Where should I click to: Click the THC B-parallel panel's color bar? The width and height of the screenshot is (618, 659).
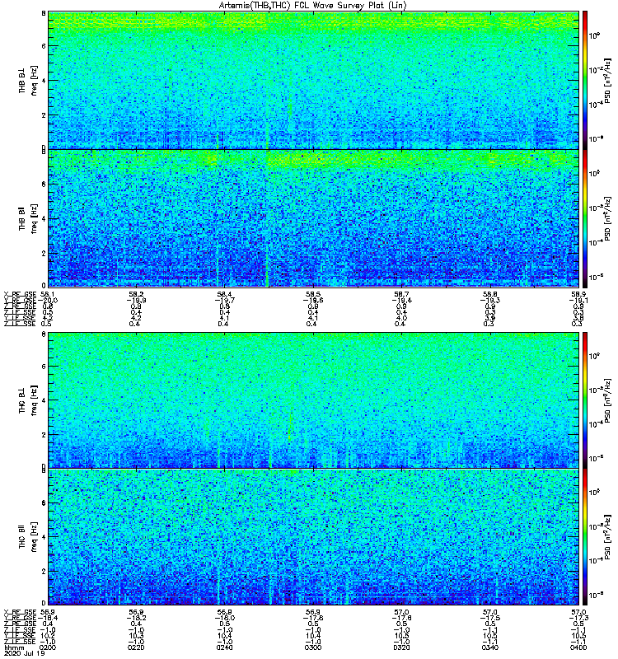tap(585, 537)
